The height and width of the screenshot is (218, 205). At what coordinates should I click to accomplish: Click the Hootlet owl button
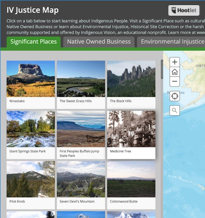[184, 10]
